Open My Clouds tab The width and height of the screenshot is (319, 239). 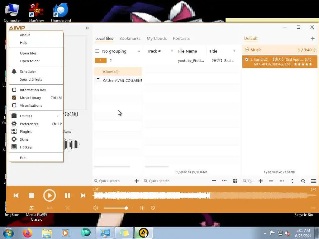coord(157,38)
